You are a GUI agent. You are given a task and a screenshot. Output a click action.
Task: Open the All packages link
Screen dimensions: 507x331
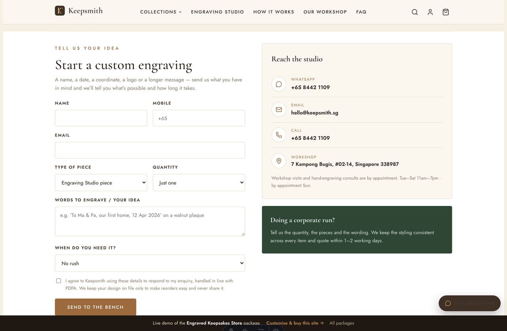pos(342,323)
